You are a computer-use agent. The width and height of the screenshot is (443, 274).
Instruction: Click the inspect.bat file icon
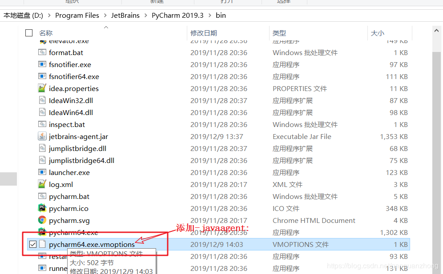42,124
